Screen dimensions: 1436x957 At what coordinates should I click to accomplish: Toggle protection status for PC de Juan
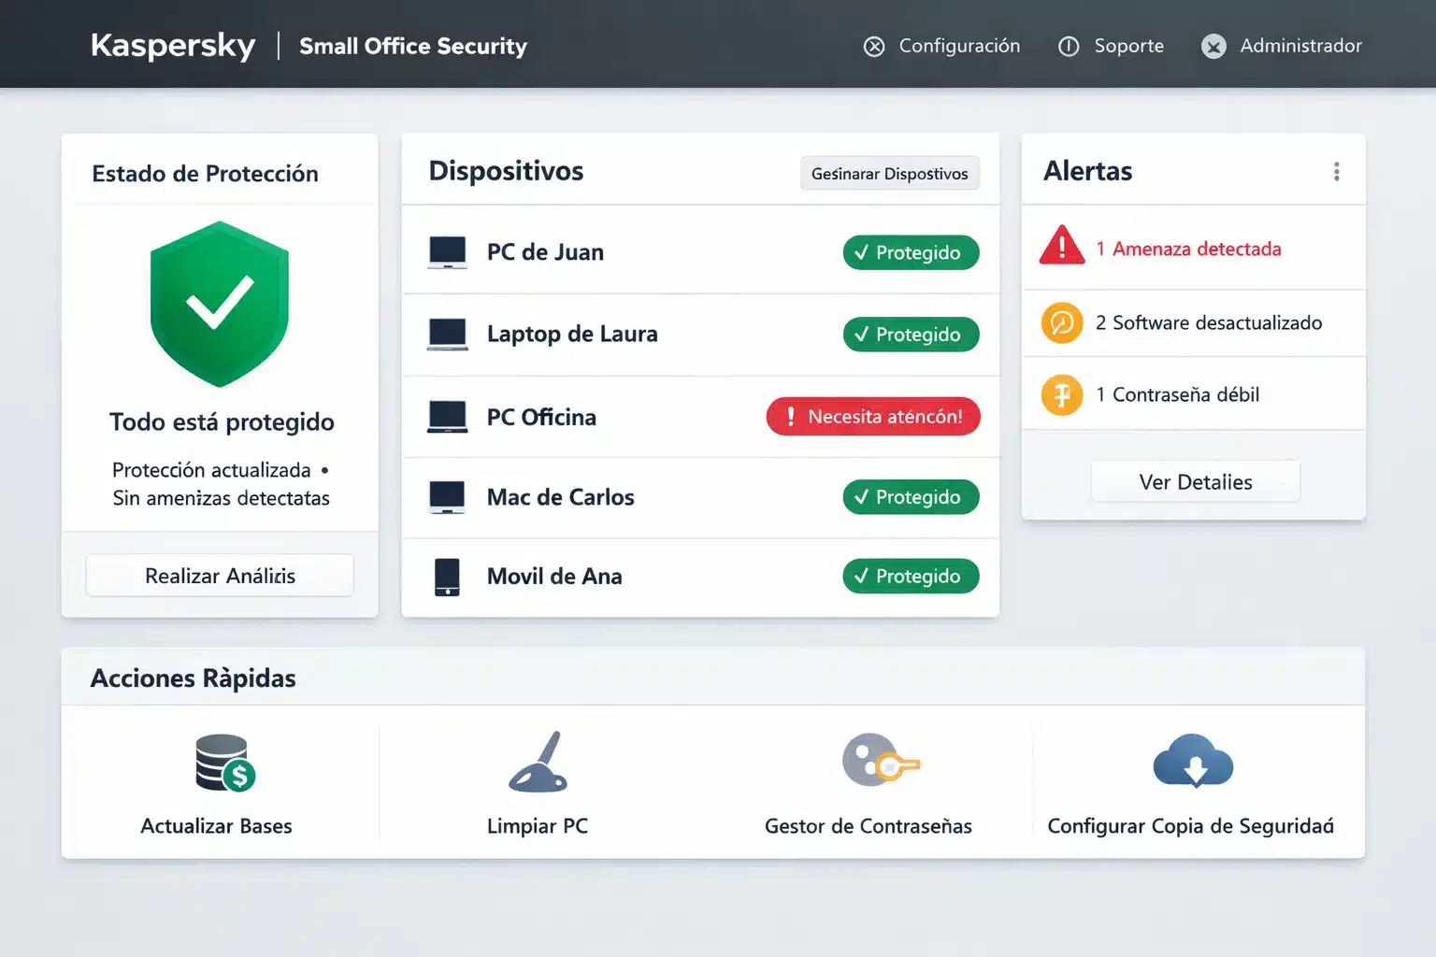(910, 252)
